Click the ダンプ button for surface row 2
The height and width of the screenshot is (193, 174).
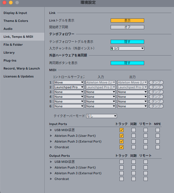(156, 87)
